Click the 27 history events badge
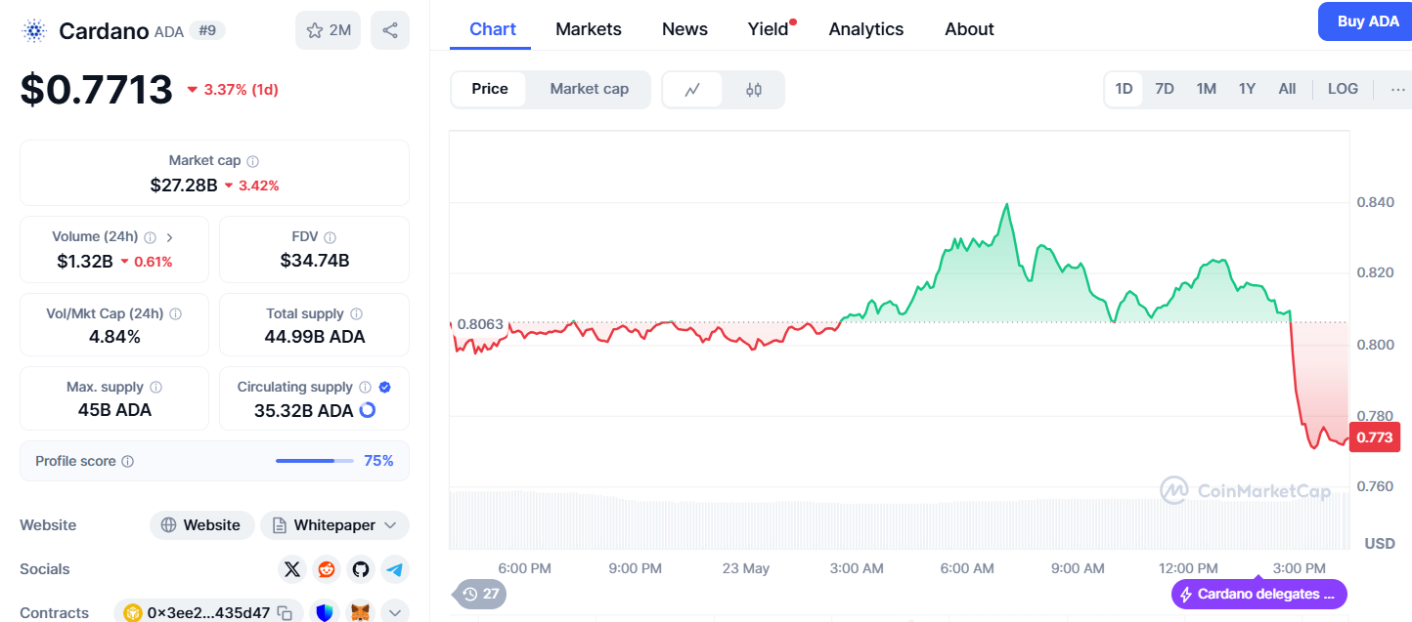Screen dimensions: 1412x622 480,594
